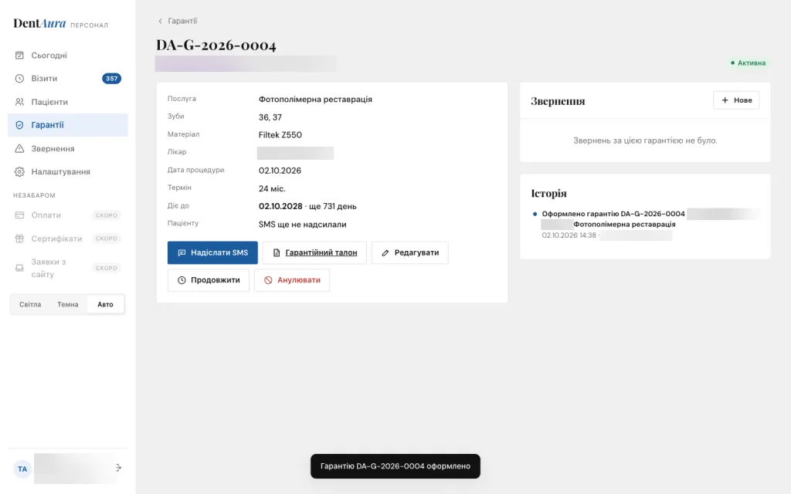Click the card icon beside Оплати
The height and width of the screenshot is (494, 791).
pos(19,215)
